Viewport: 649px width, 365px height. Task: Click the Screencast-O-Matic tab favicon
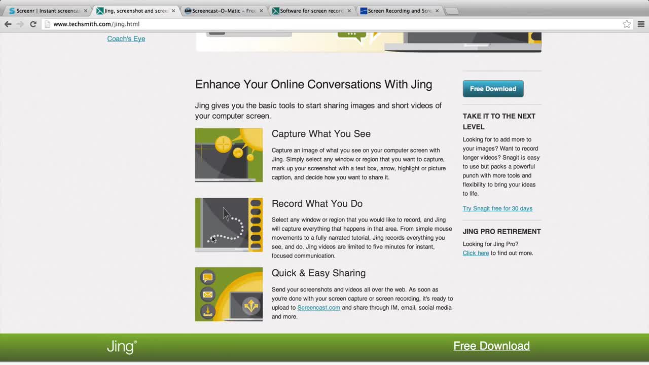(188, 11)
